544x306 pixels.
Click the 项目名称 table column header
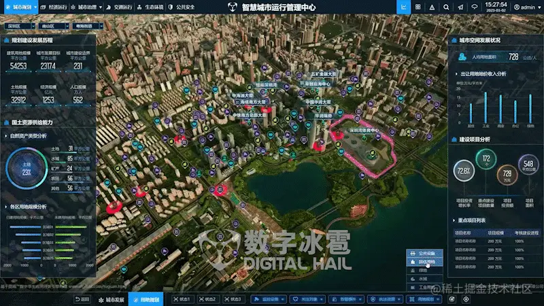[463, 233]
